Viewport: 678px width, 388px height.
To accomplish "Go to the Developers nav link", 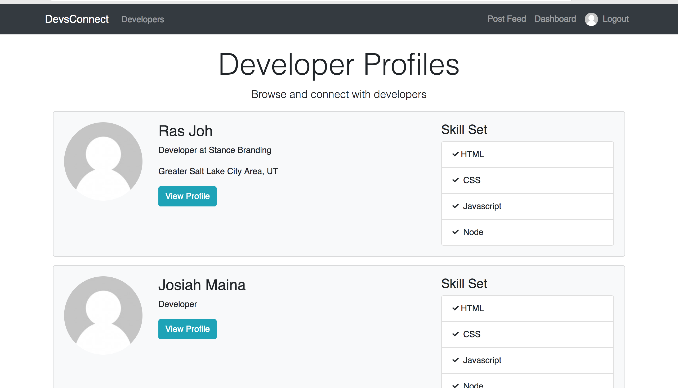I will (143, 19).
